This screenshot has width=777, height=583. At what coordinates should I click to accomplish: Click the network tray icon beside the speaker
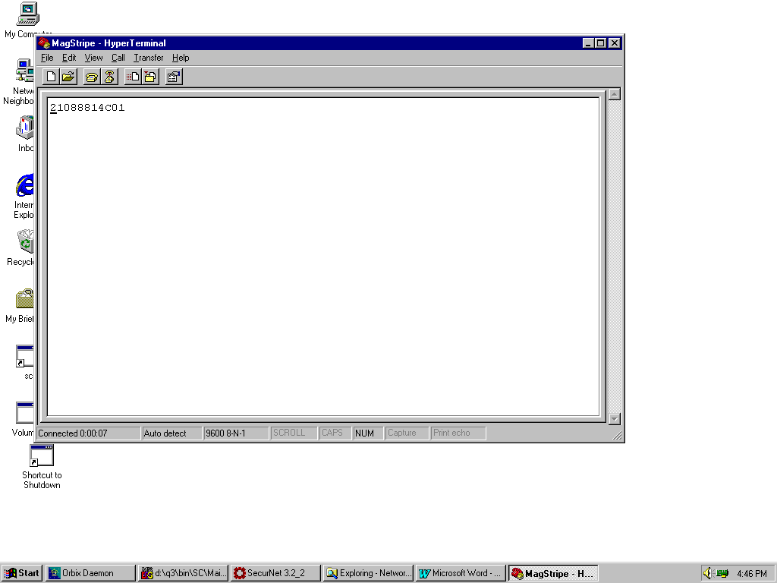tap(722, 573)
